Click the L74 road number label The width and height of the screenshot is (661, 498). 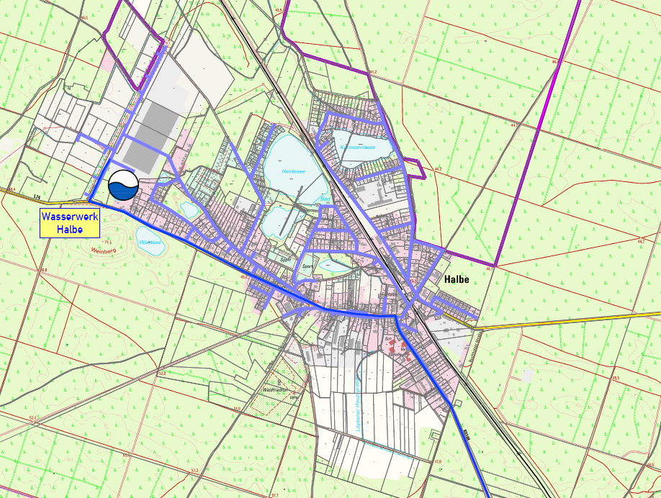37,196
